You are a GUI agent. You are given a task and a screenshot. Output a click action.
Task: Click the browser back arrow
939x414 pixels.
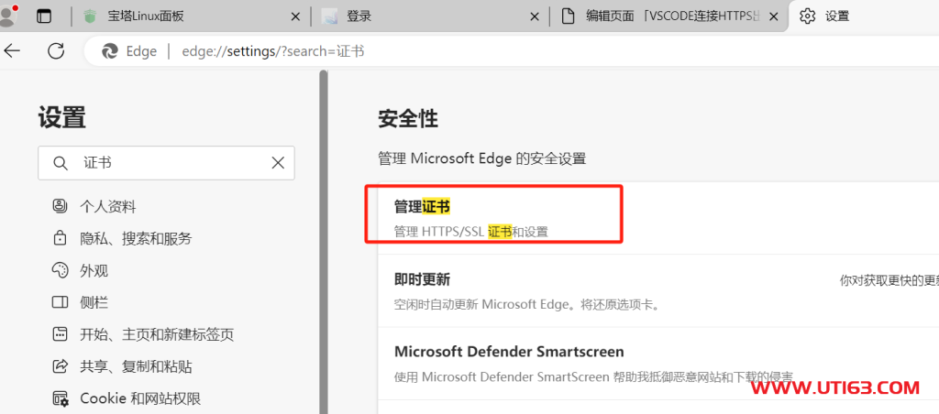(x=12, y=51)
